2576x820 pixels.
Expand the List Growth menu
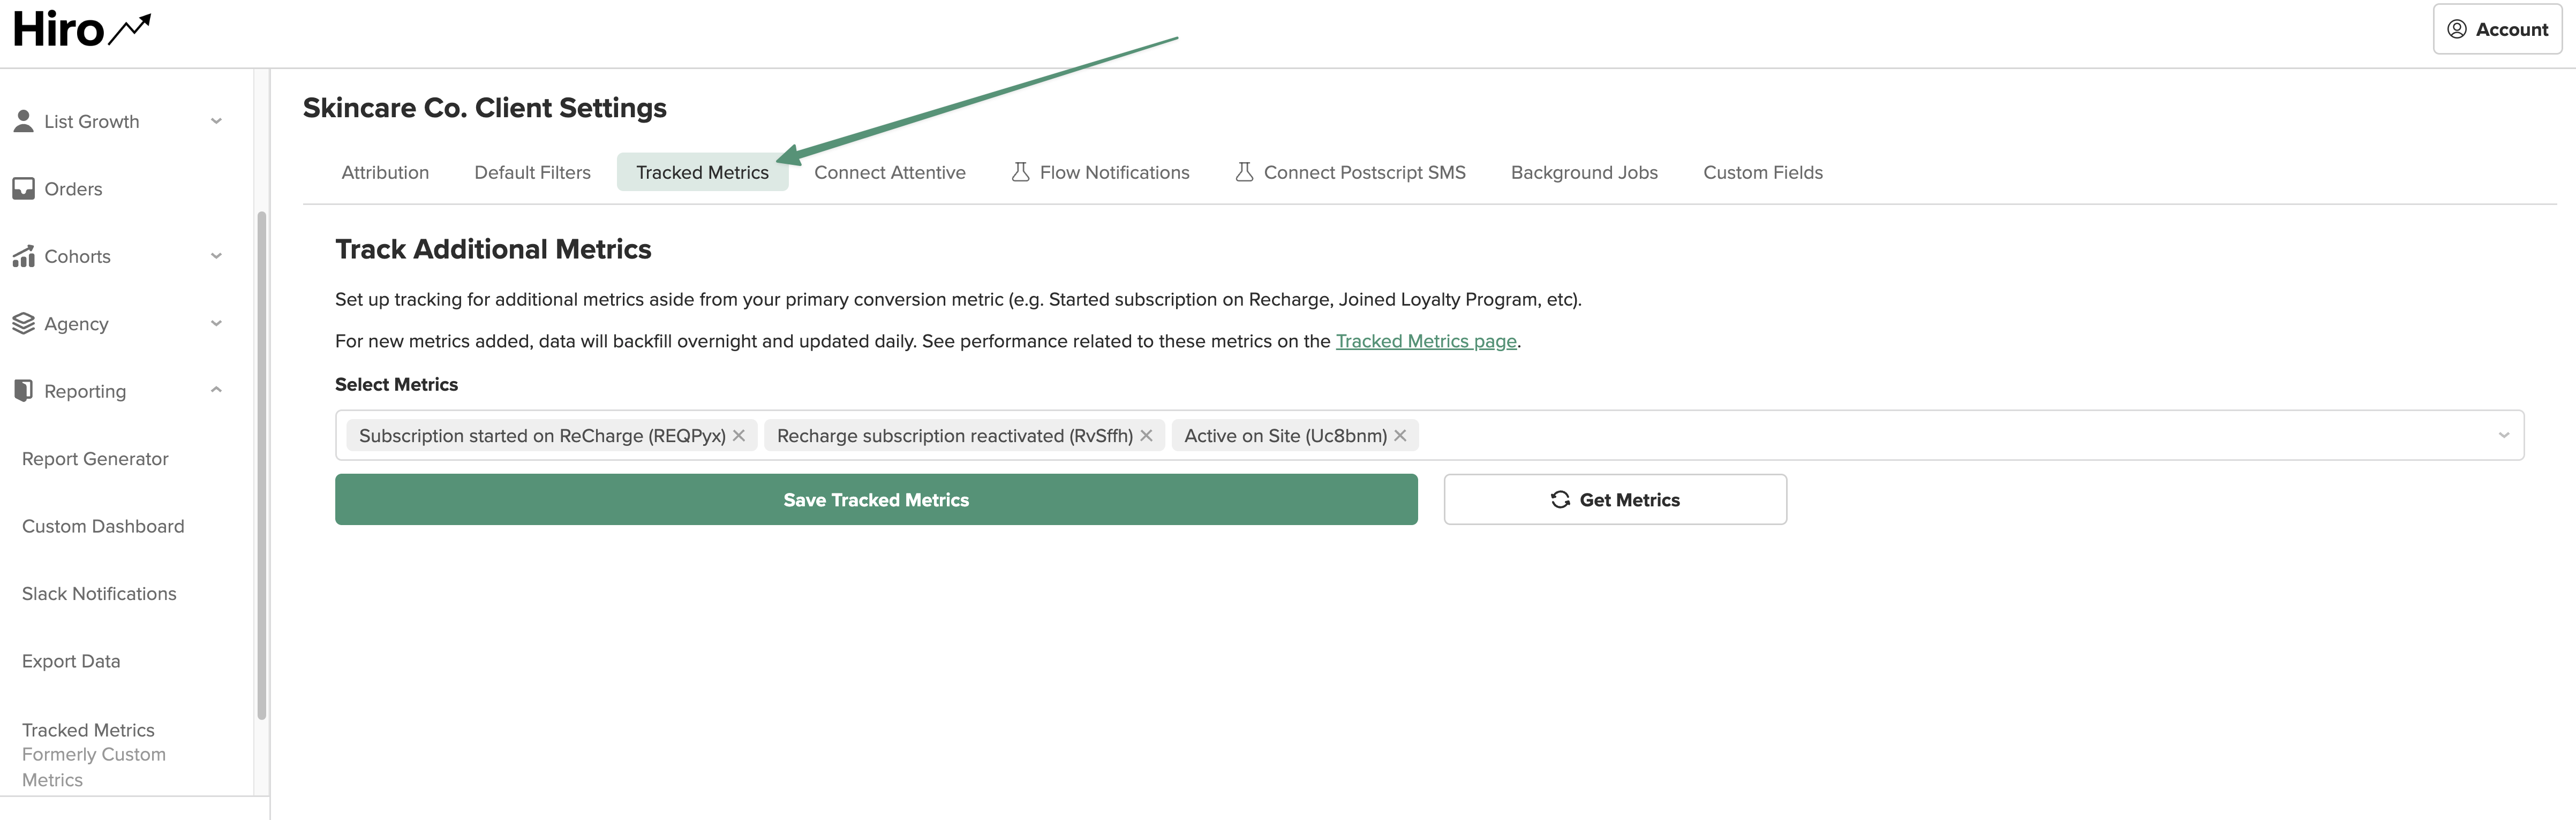(216, 121)
